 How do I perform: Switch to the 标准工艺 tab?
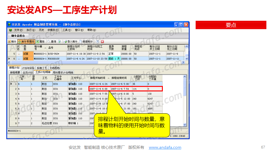42,68
